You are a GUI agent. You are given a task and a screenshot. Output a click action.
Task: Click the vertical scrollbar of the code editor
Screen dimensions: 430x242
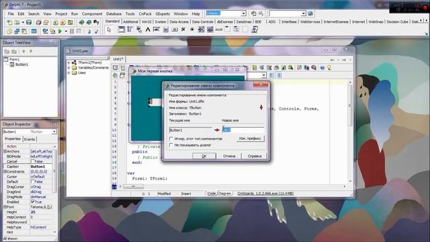pos(350,132)
